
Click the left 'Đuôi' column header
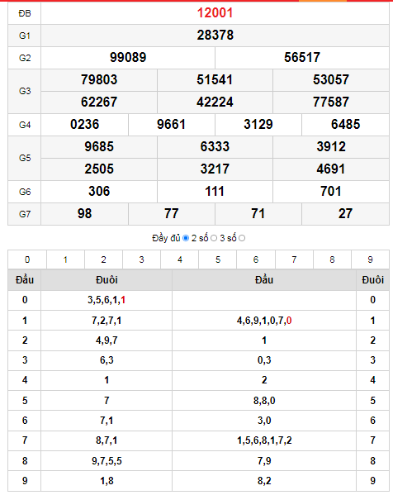click(x=107, y=279)
